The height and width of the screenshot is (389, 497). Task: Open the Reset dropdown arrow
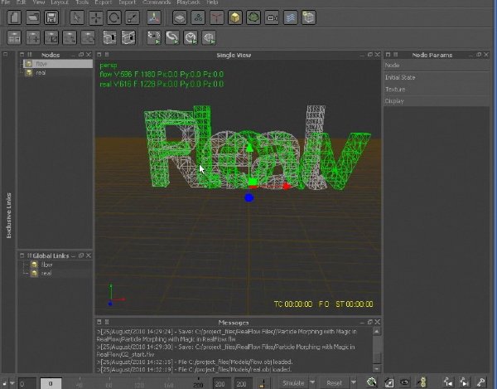[x=354, y=382]
